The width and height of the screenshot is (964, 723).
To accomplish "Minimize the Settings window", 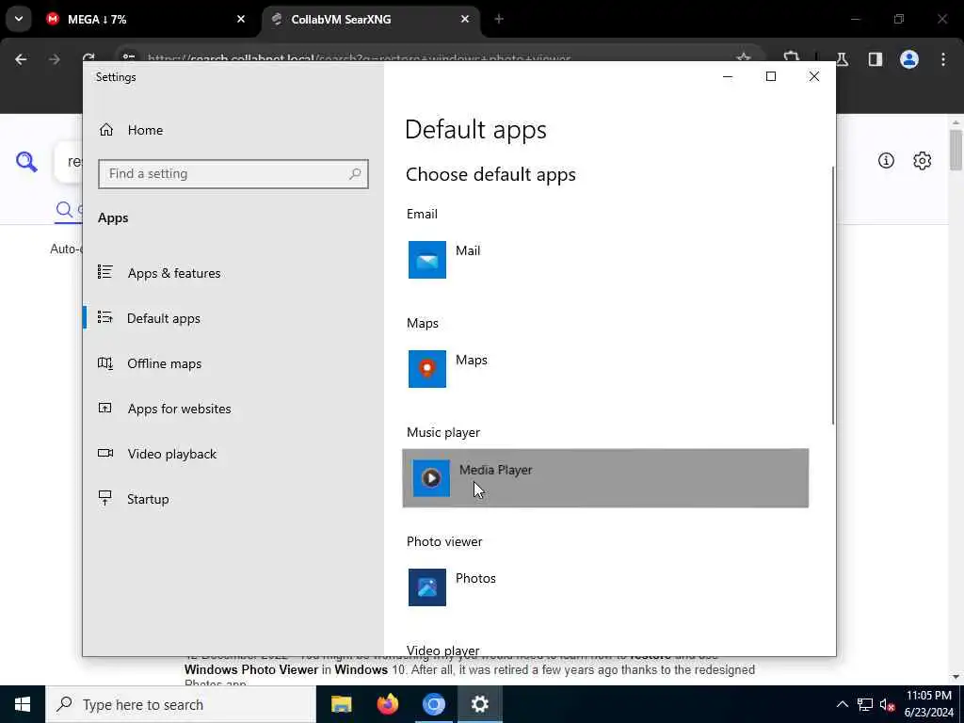I will point(728,77).
